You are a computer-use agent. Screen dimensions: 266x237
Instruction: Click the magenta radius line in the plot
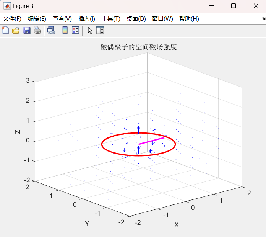pyautogui.click(x=151, y=141)
